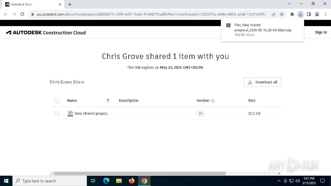
Task: Click the Version info icon
Action: coord(213,101)
